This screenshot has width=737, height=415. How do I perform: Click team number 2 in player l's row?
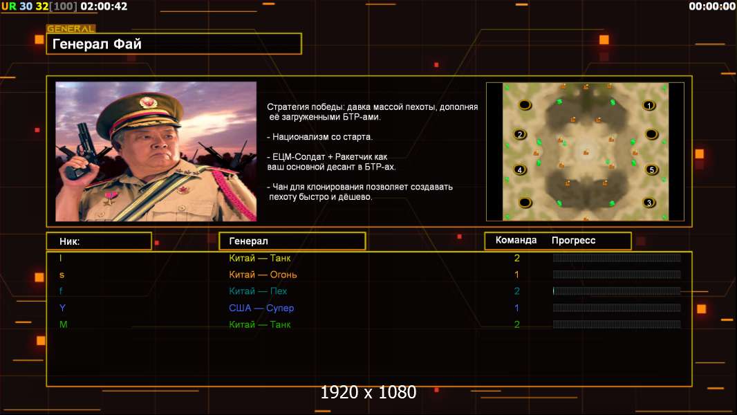coord(517,258)
